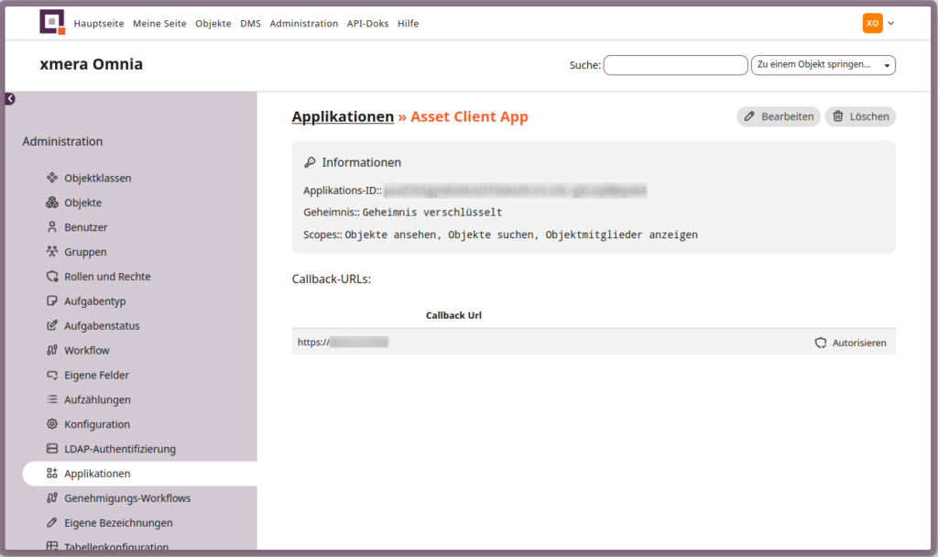The width and height of the screenshot is (938, 557).
Task: Click the blurred Applikations-ID value
Action: [515, 191]
